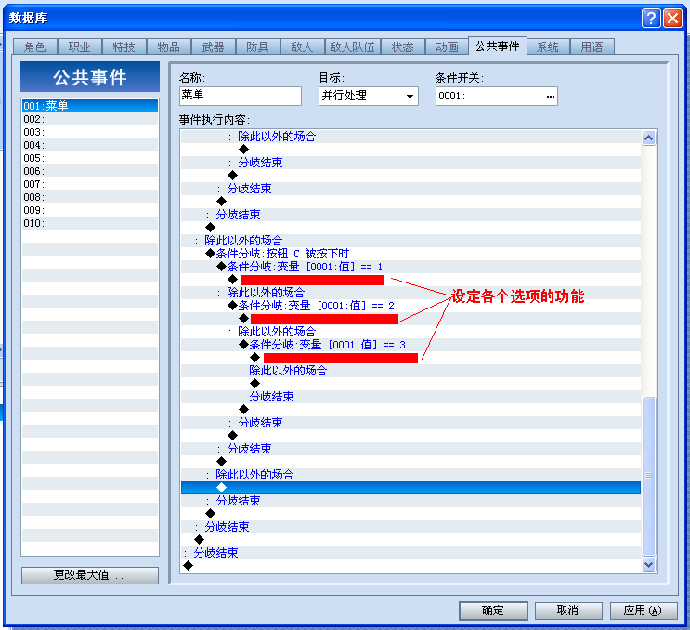This screenshot has height=630, width=690.
Task: Open 条件开关 picker via ellipsis button
Action: (x=551, y=96)
